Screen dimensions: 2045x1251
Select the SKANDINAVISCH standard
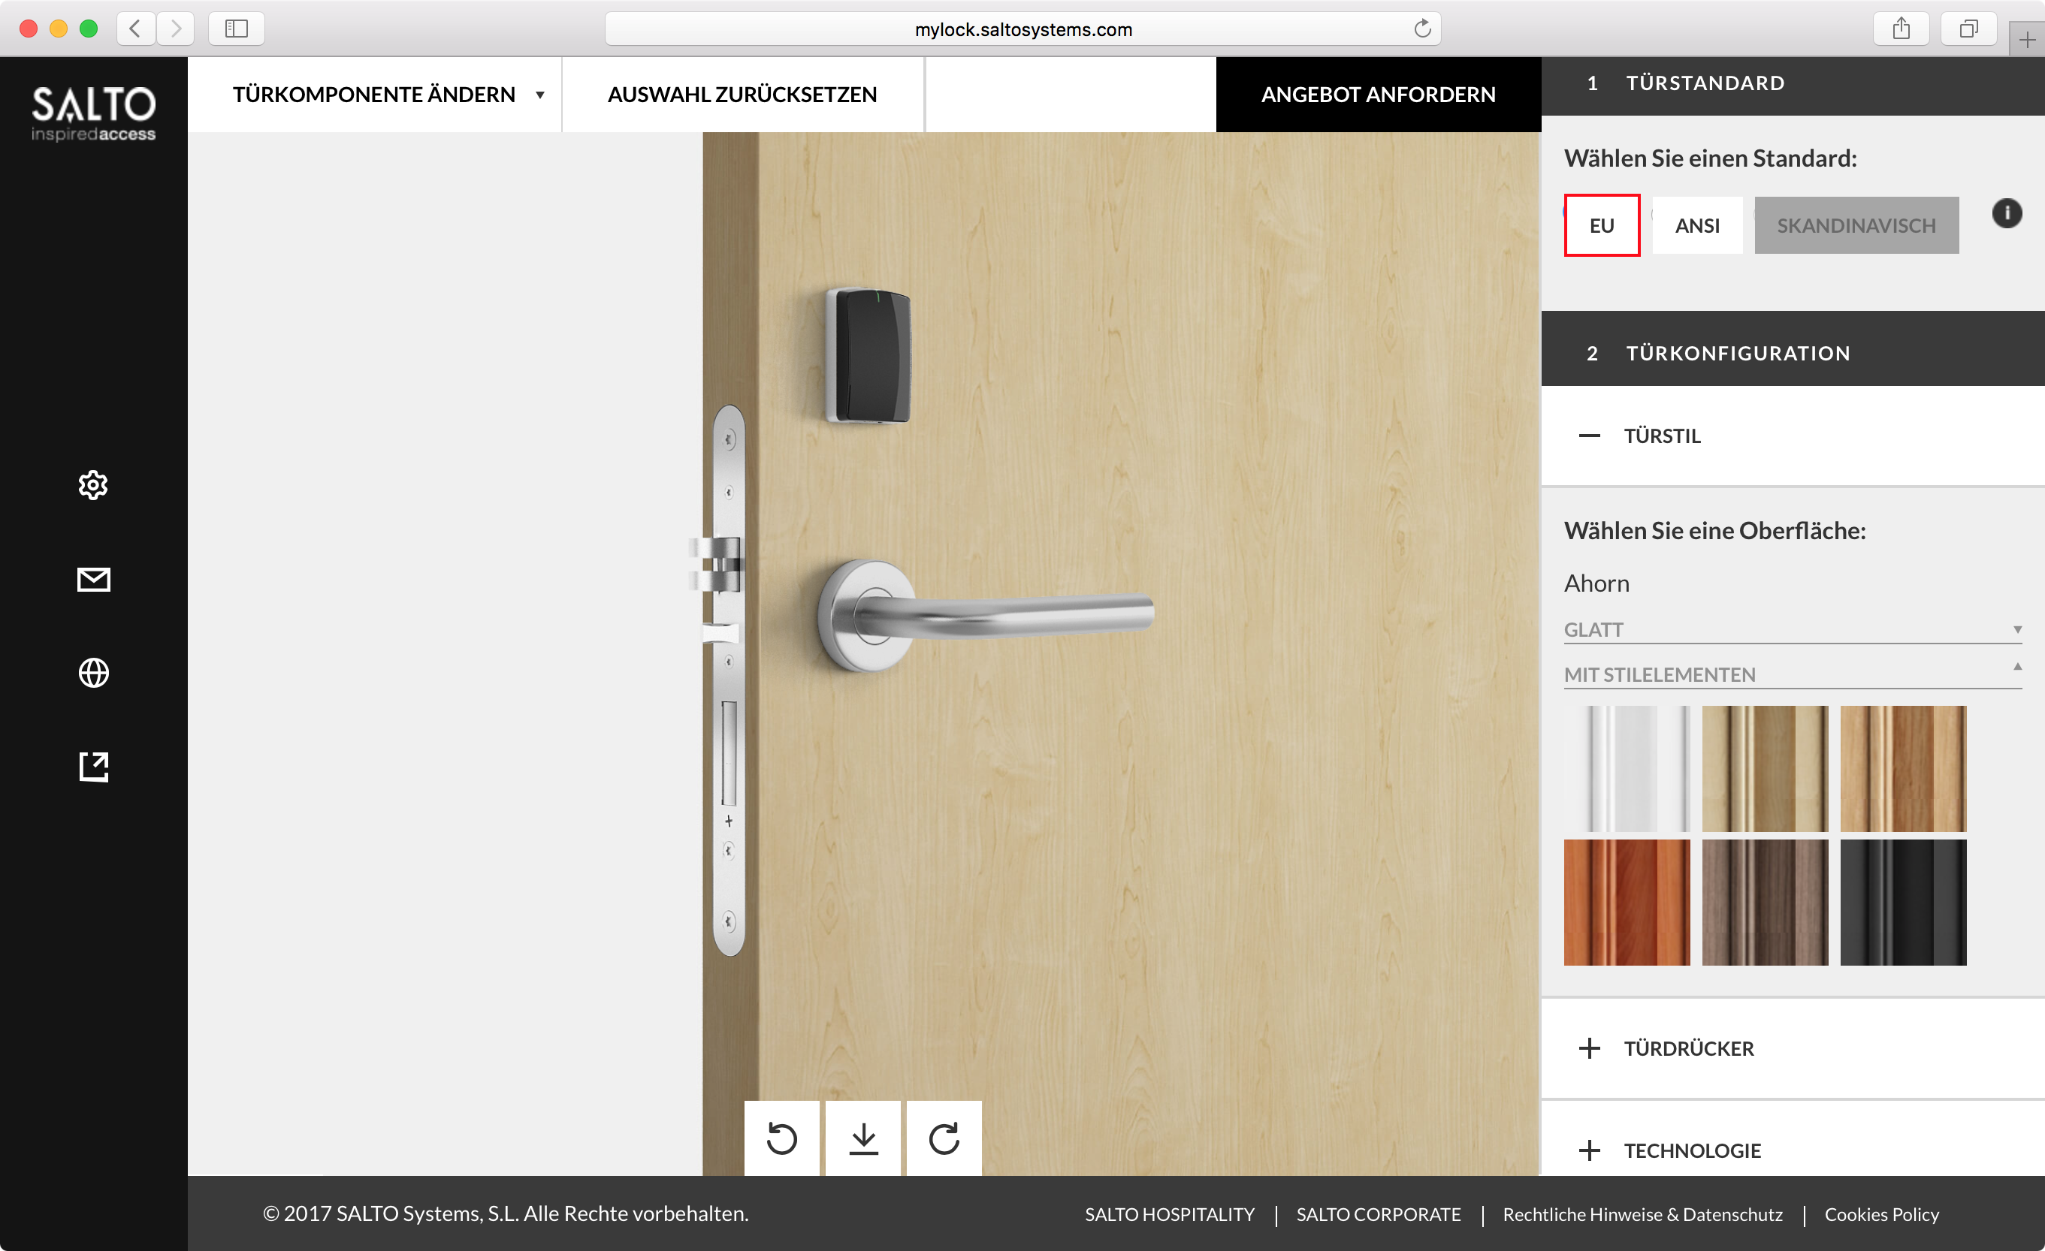tap(1856, 225)
